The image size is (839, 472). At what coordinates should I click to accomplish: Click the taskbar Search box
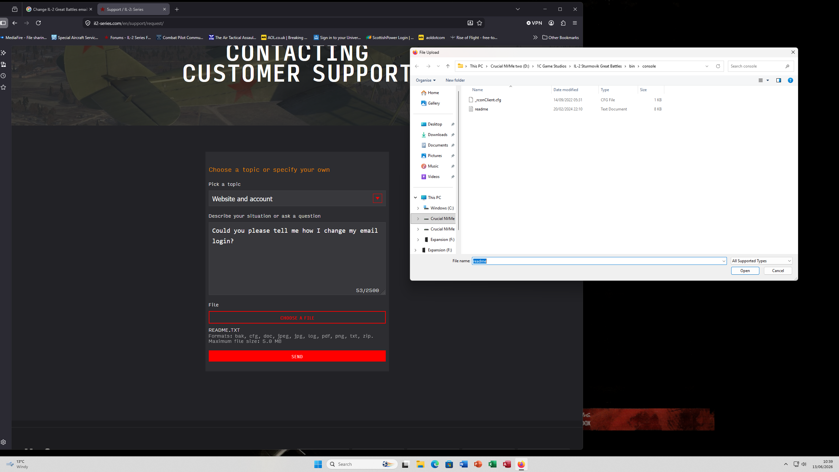[362, 464]
